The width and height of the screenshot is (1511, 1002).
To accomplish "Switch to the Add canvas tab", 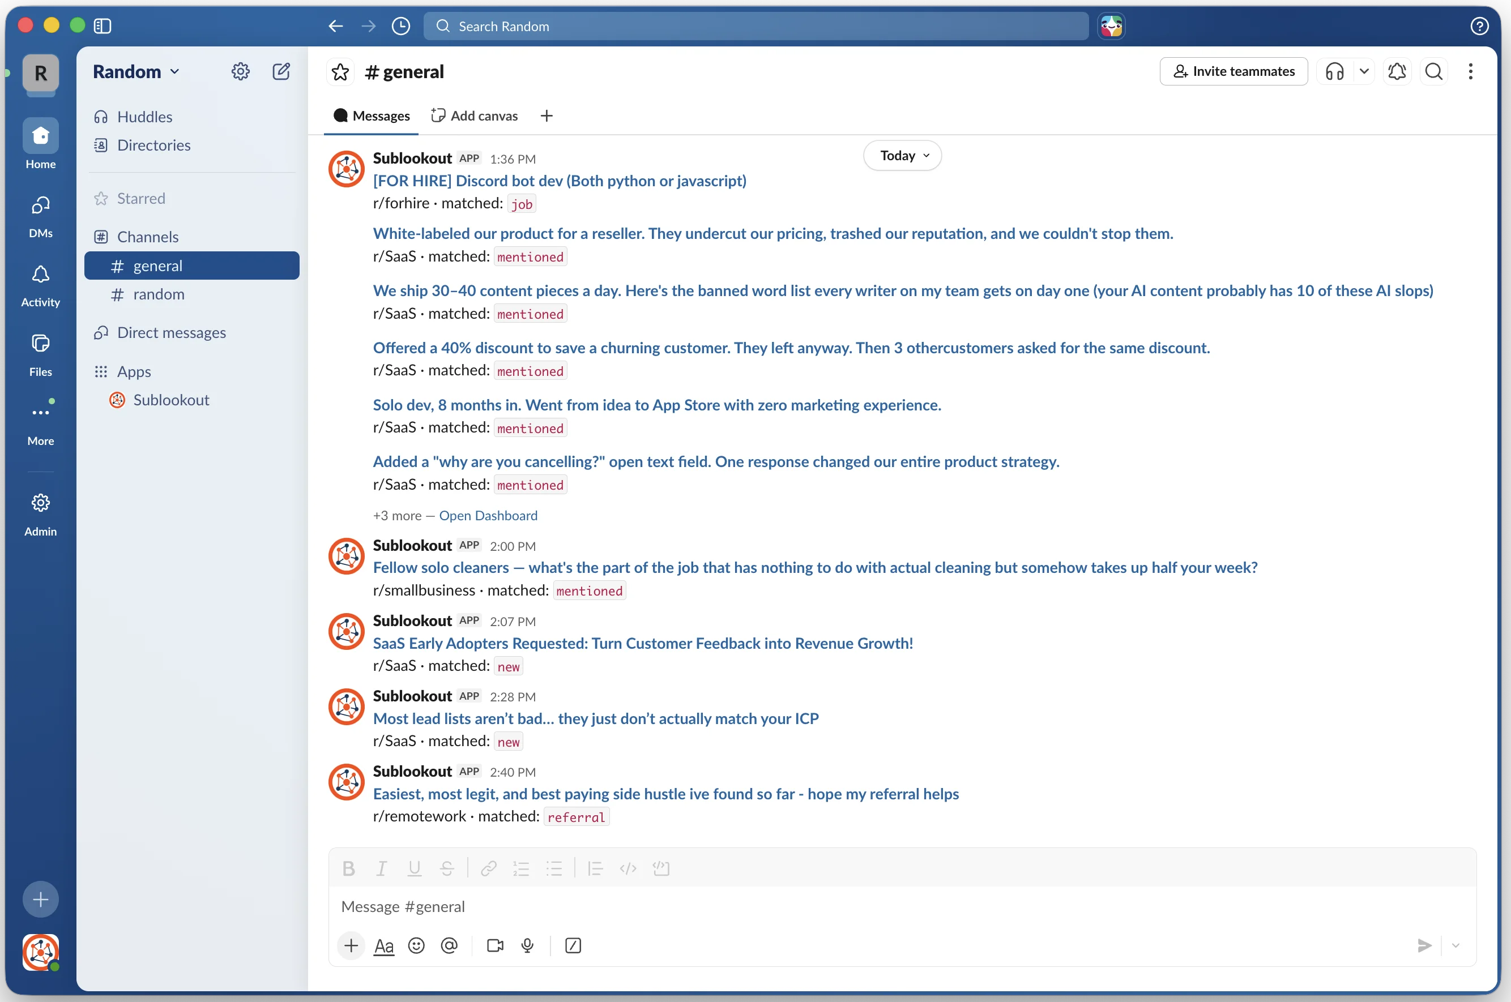I will [473, 115].
